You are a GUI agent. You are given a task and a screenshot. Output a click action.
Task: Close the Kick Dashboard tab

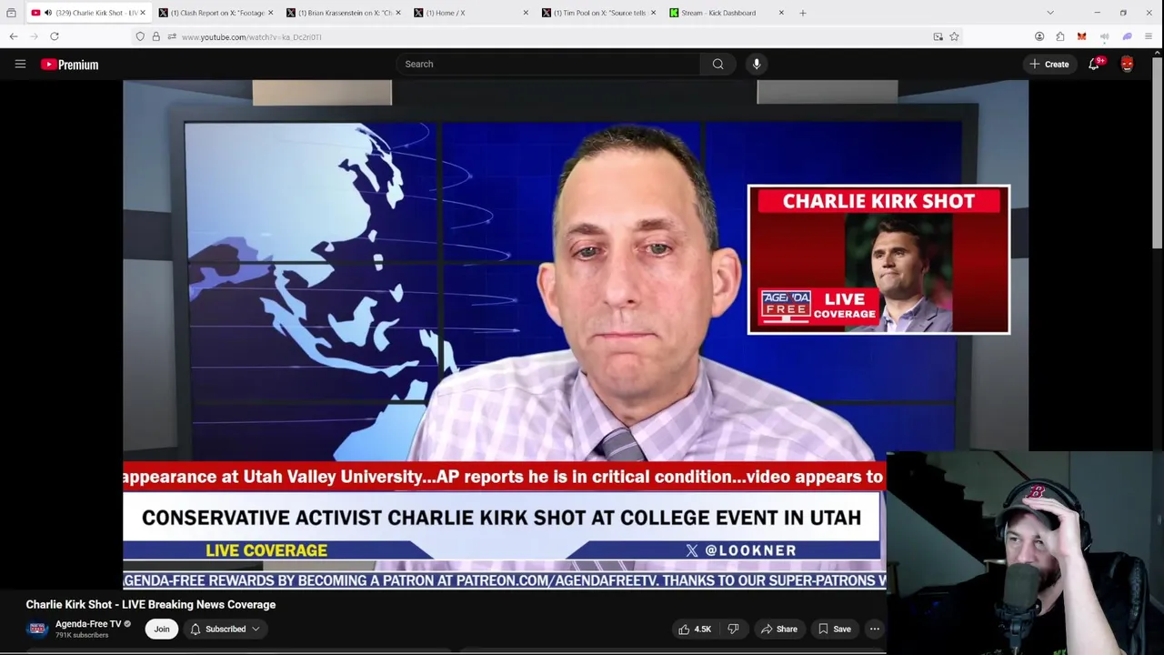pos(781,13)
